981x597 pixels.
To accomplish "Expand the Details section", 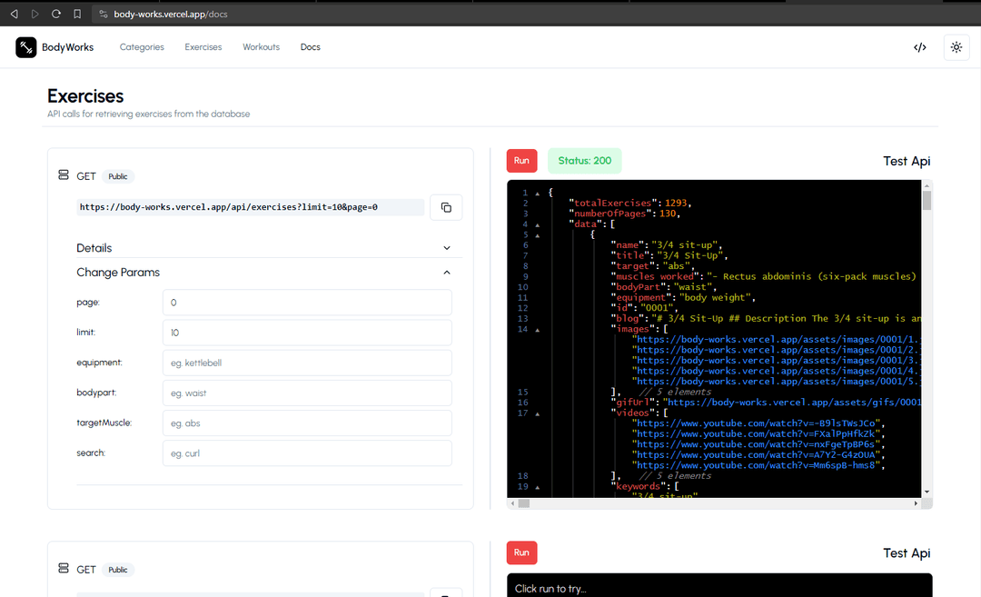I will [x=269, y=248].
